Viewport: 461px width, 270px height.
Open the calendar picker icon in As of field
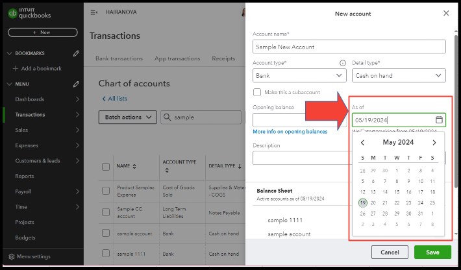pyautogui.click(x=439, y=120)
